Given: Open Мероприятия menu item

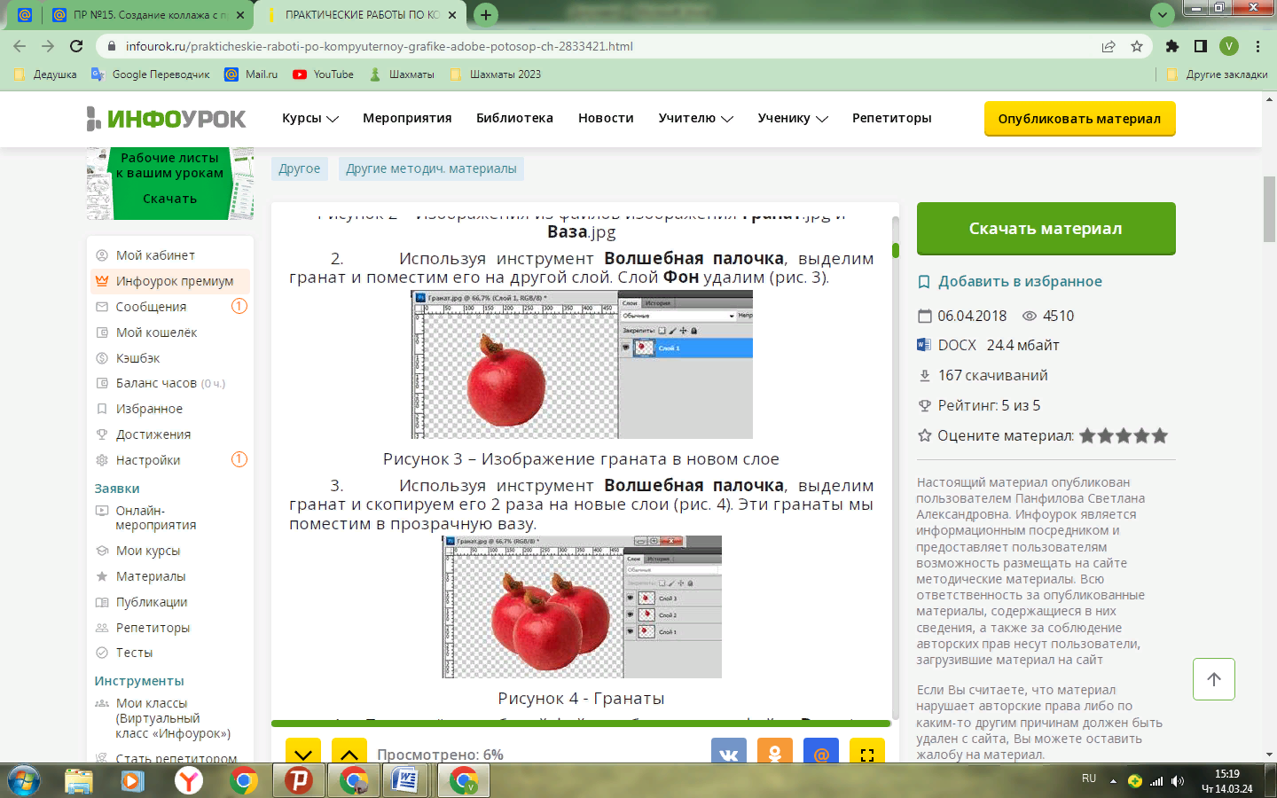Looking at the screenshot, I should (407, 118).
